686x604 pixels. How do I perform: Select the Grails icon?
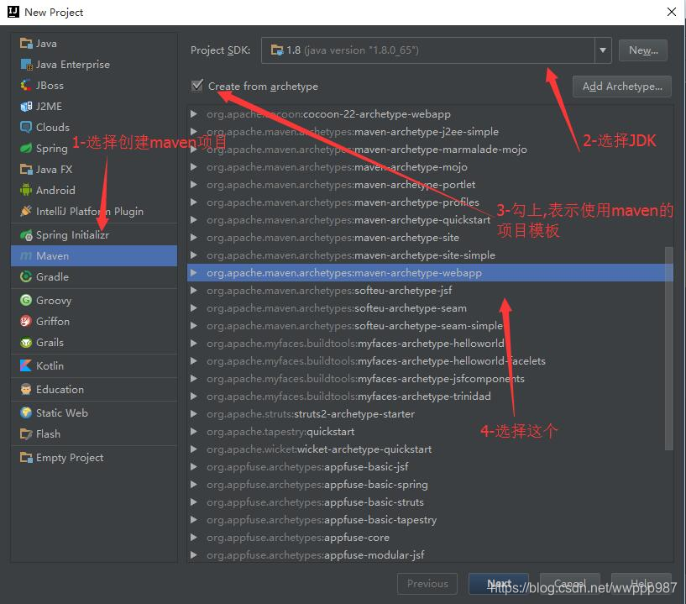coord(26,342)
